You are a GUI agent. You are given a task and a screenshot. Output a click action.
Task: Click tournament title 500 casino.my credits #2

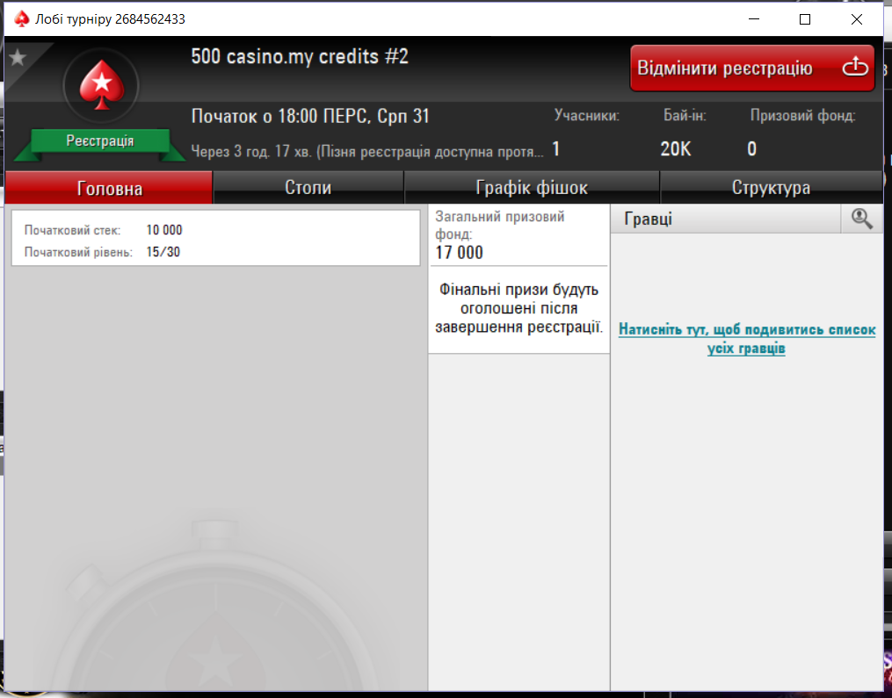300,57
